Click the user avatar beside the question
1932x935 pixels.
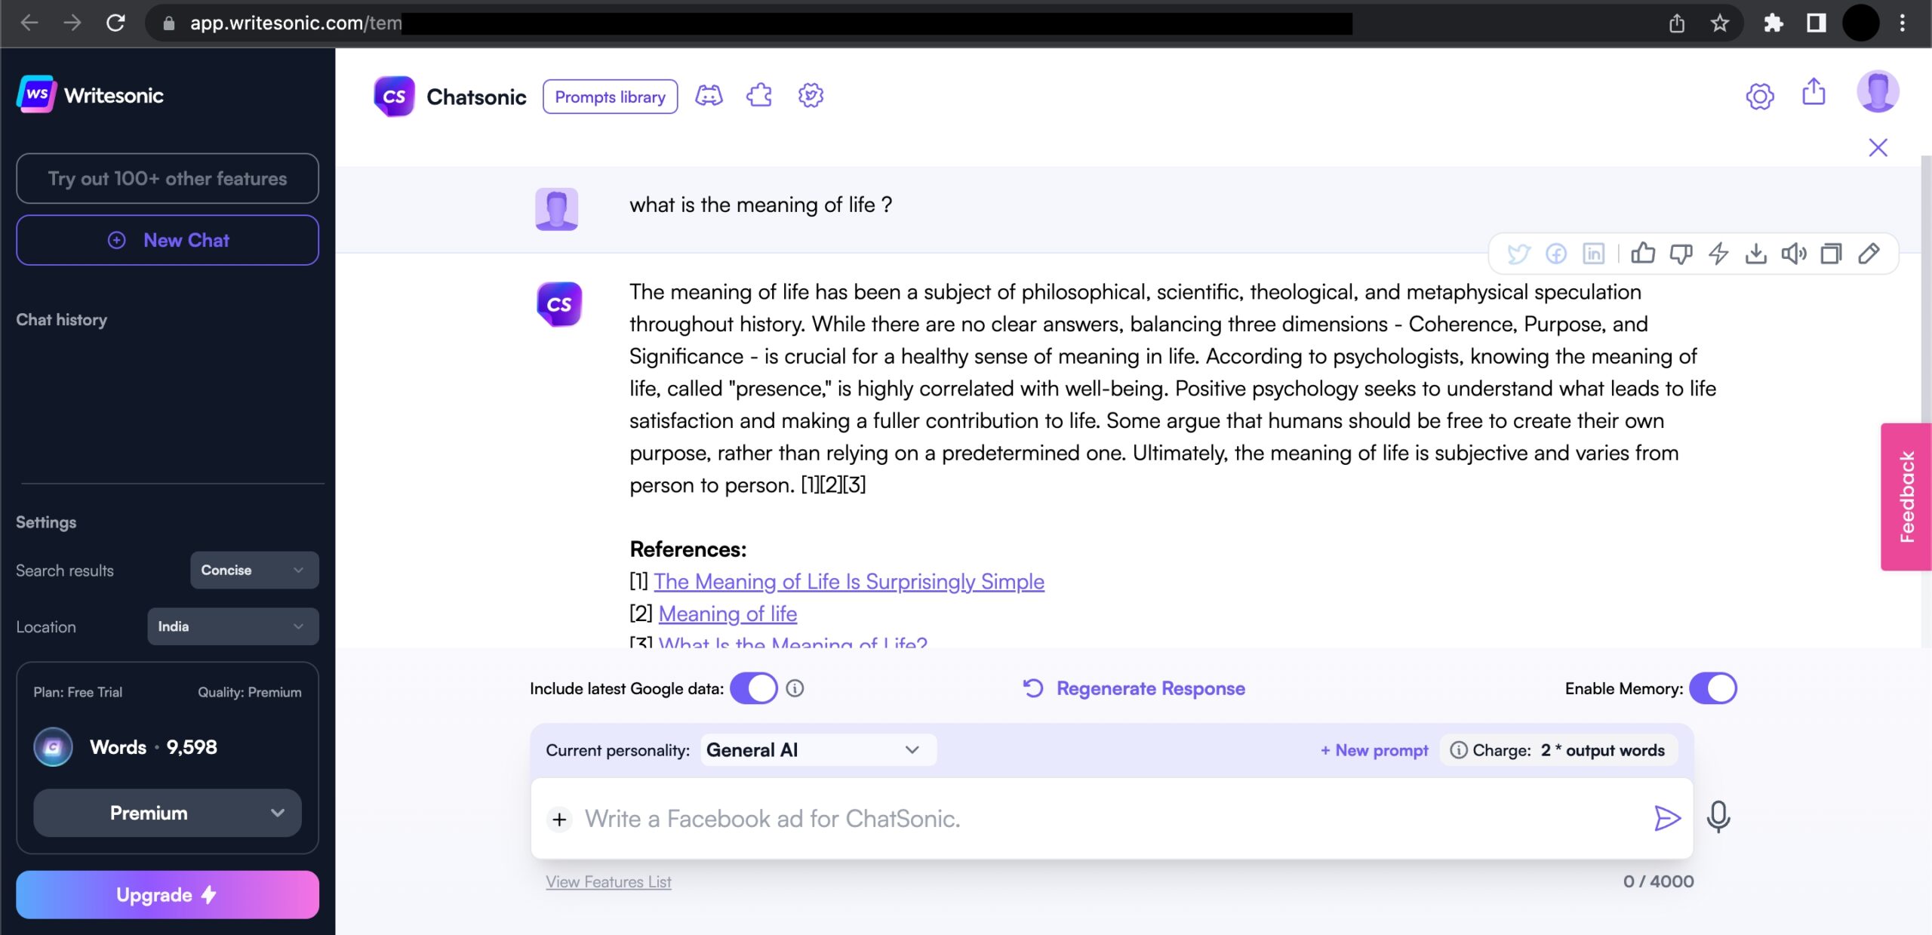[x=556, y=208]
